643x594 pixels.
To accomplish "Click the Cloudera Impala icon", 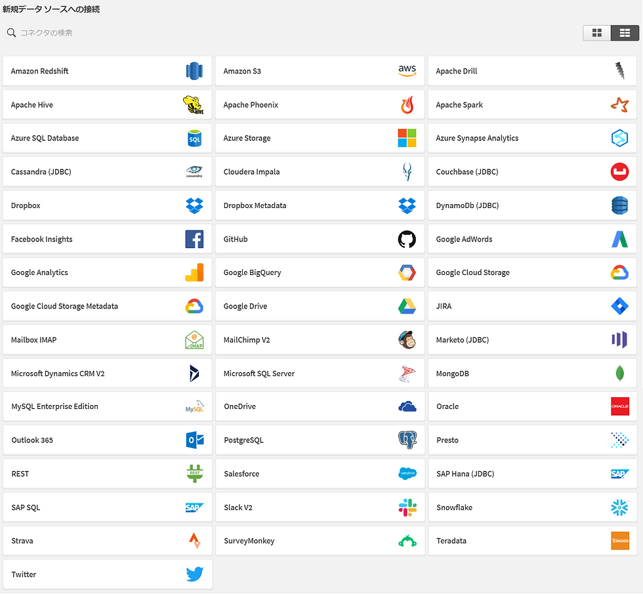I will pyautogui.click(x=407, y=171).
